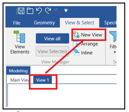
Task: Click the Arrange windows icon
Action: [76, 44]
